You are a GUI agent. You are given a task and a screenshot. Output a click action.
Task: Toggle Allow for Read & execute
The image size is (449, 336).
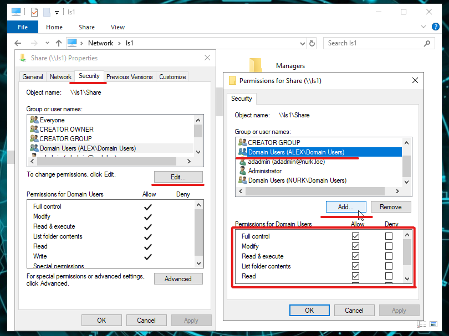[x=355, y=256]
